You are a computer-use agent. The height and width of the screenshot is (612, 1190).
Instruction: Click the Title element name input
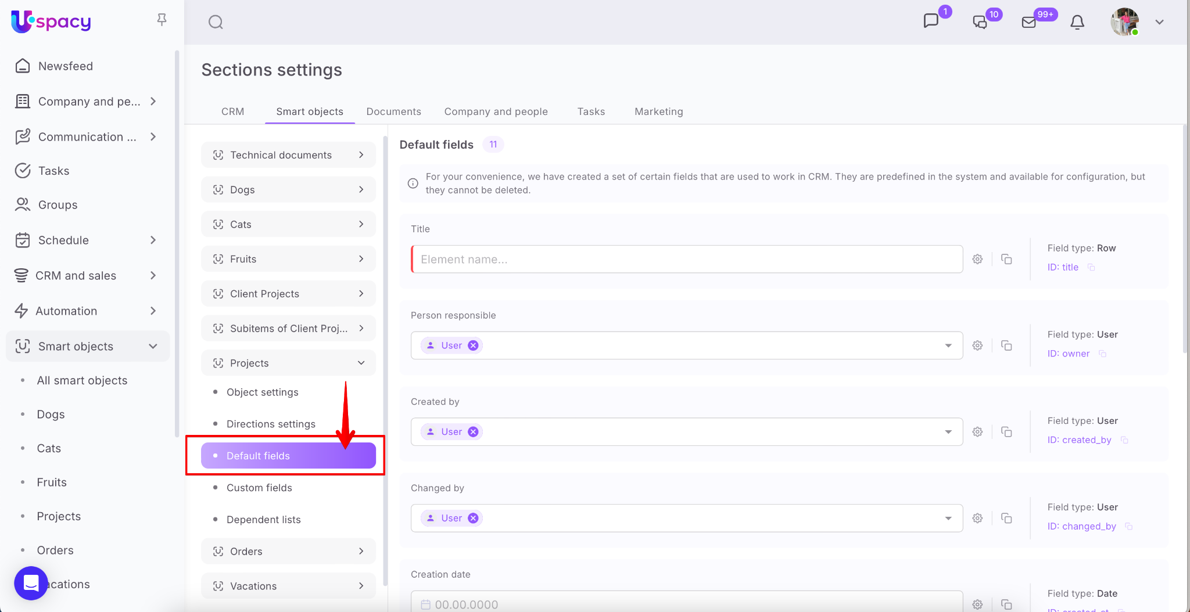pos(687,260)
